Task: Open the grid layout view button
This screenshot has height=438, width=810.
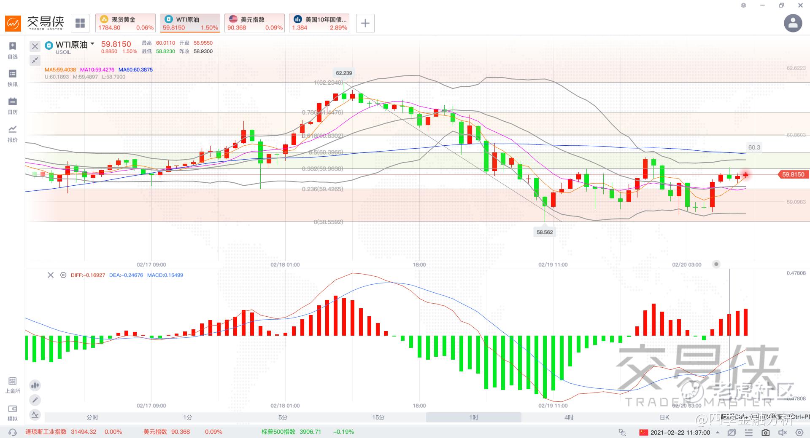Action: (80, 23)
